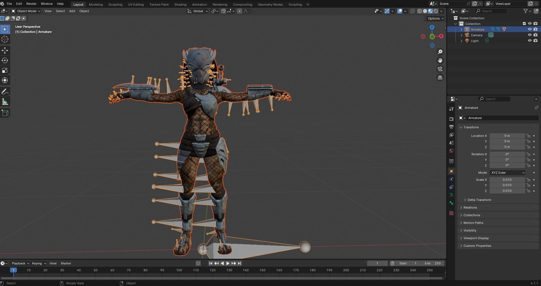
Task: Select the Scale tool
Action: point(5,70)
